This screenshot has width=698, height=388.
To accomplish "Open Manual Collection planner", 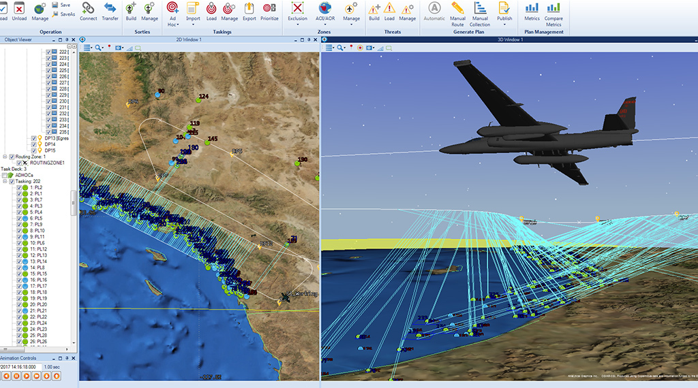I will [x=480, y=11].
